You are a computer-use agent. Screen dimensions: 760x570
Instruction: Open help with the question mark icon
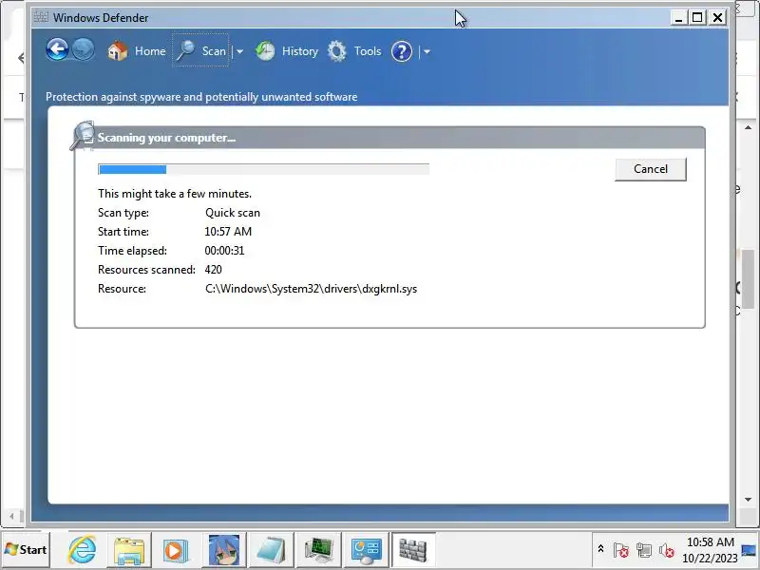[x=402, y=51]
